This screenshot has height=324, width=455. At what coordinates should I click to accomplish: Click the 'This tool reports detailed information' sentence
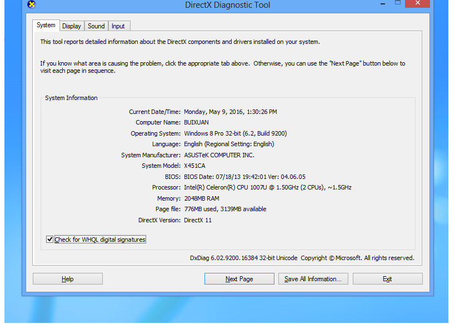click(x=180, y=42)
